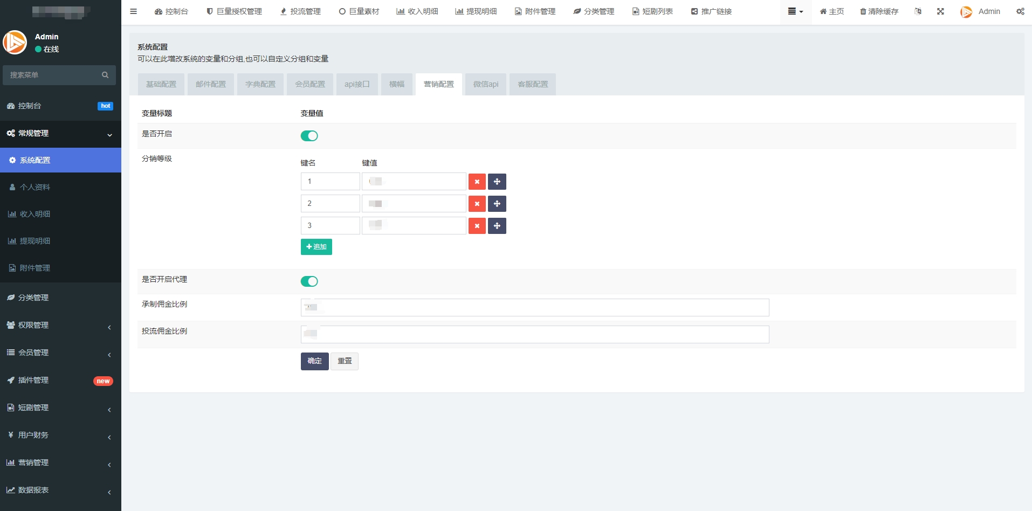Toggle the 是否开启 switch
This screenshot has width=1032, height=511.
[309, 136]
